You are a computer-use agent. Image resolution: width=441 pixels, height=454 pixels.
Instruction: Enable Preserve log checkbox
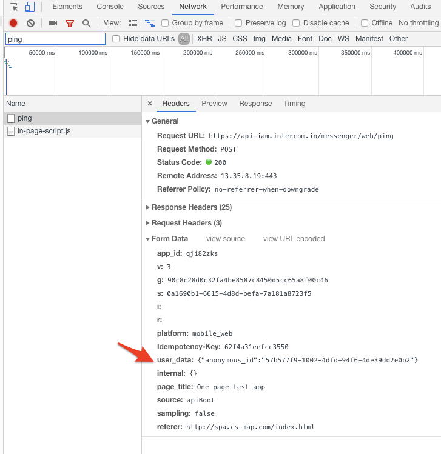click(x=238, y=23)
